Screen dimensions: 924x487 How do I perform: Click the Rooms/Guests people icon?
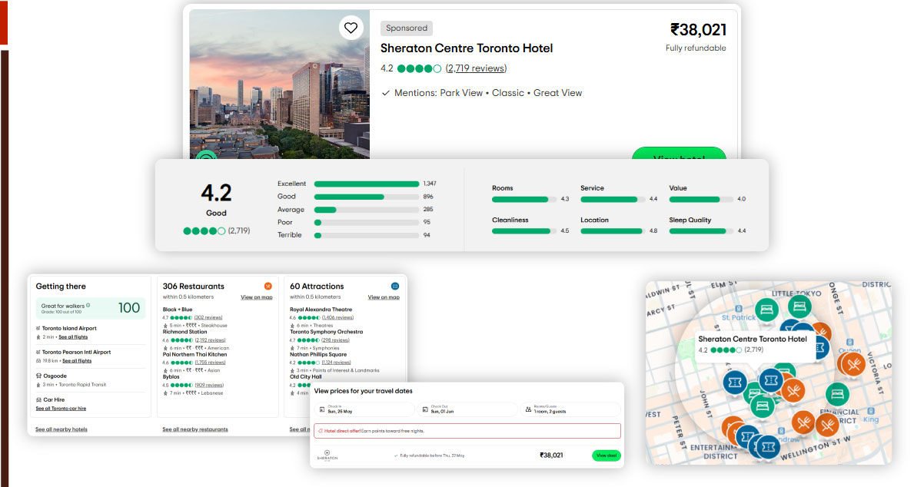tap(527, 409)
